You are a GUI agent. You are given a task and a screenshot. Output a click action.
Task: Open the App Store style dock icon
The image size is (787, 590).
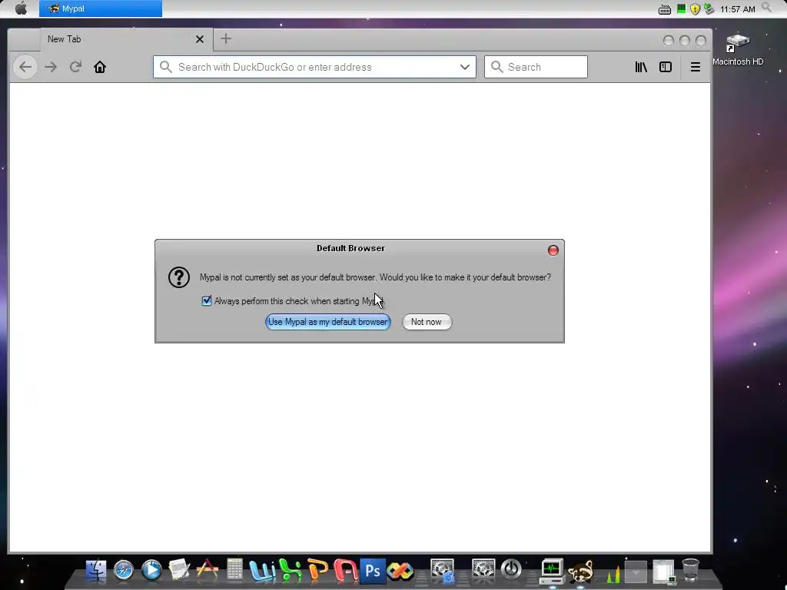point(207,571)
